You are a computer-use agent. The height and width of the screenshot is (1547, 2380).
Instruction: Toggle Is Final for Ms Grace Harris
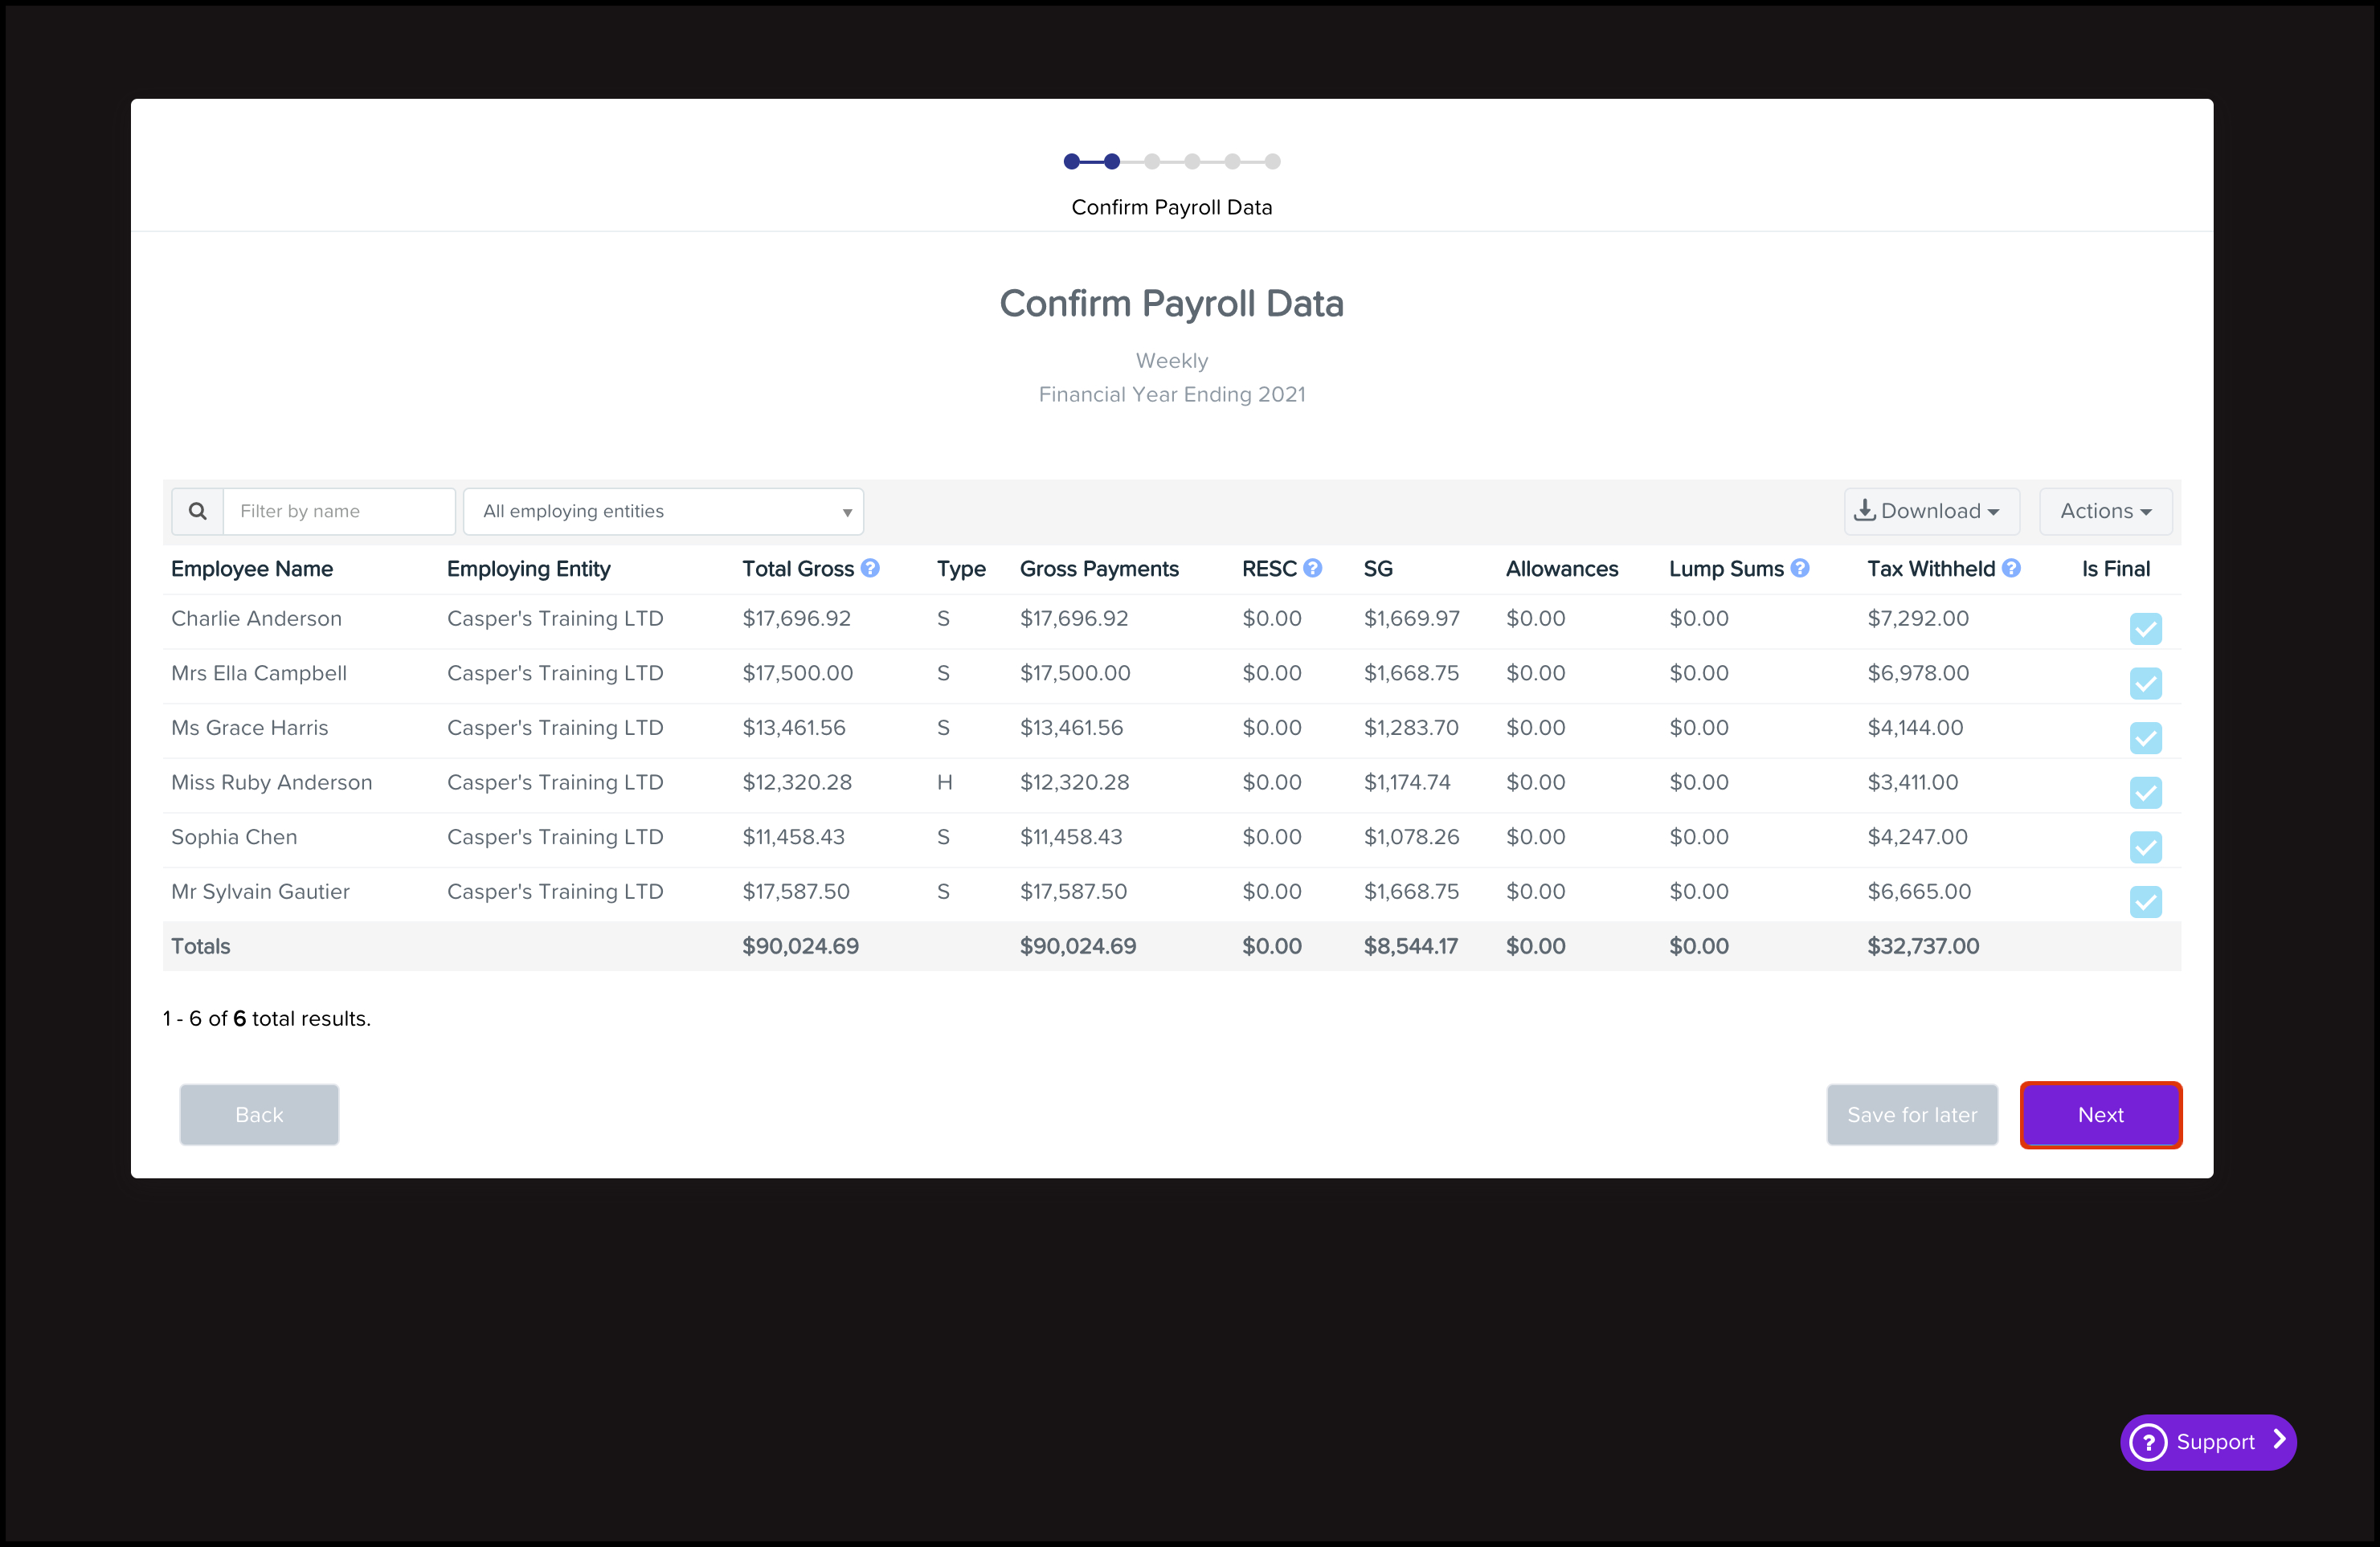coord(2145,738)
